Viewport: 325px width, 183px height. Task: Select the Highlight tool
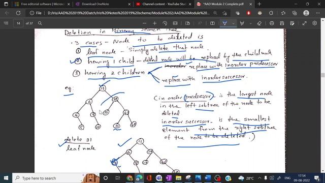242,23
